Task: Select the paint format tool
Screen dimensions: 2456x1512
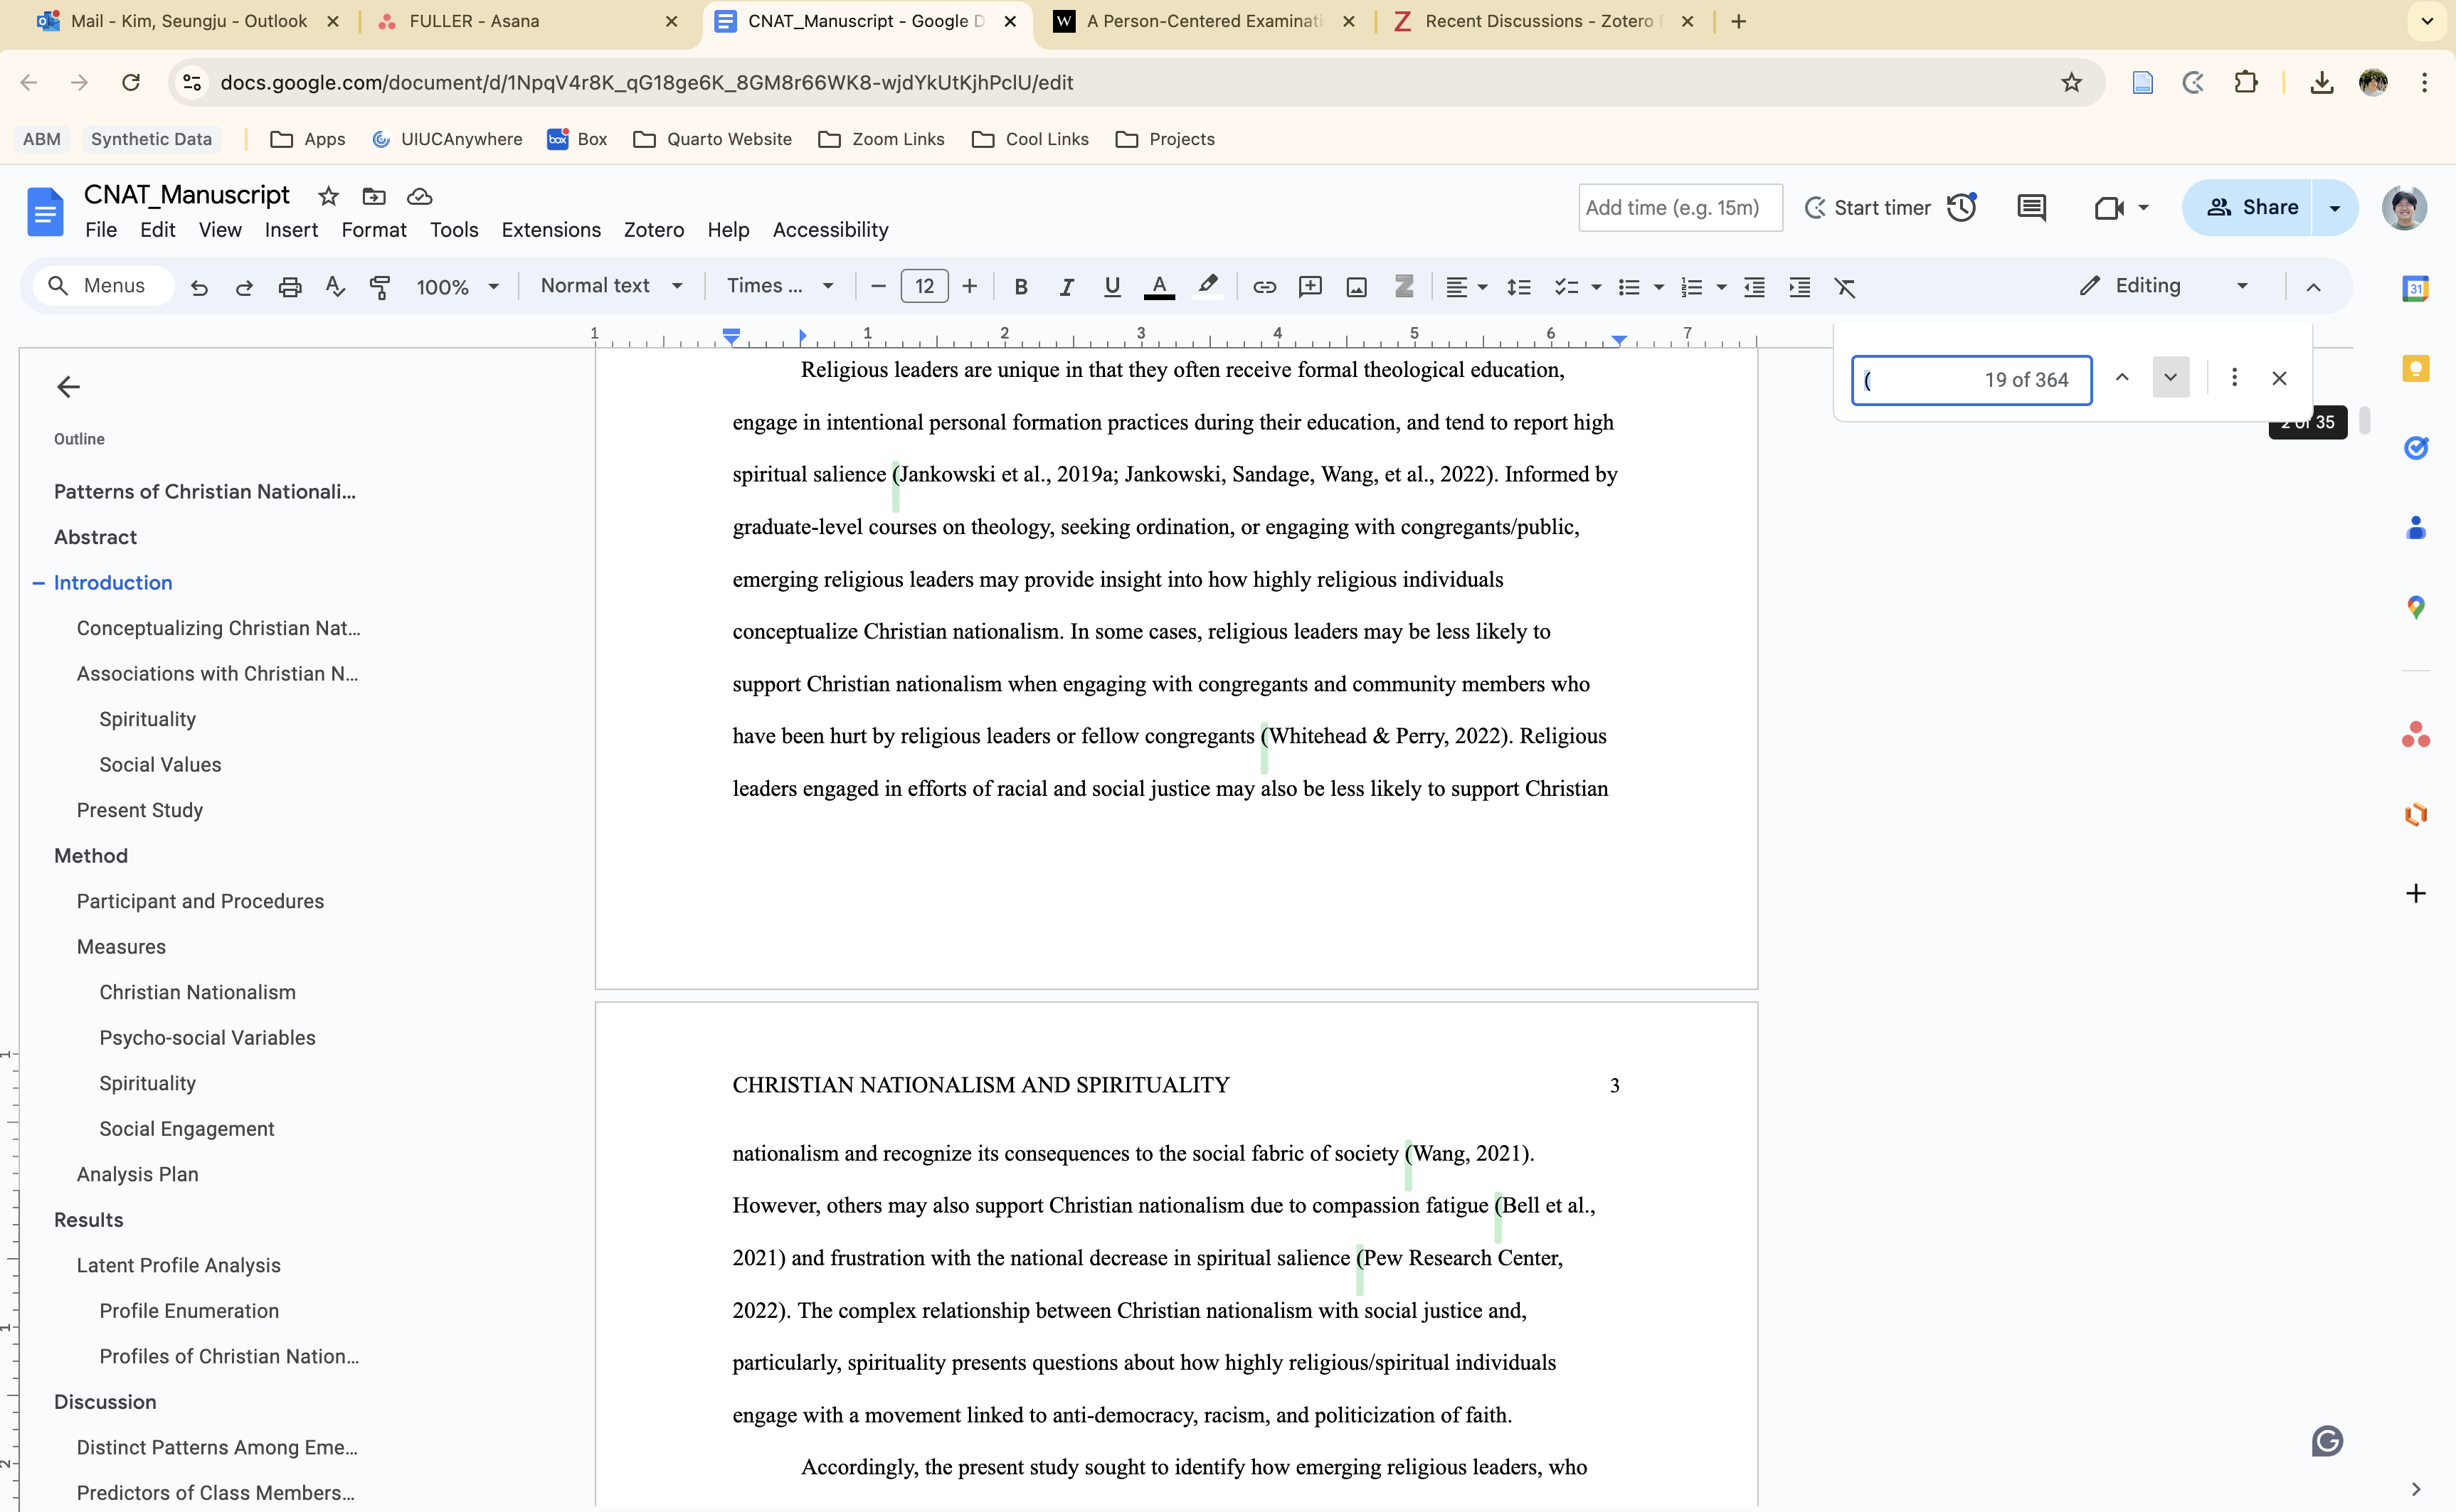Action: [380, 287]
